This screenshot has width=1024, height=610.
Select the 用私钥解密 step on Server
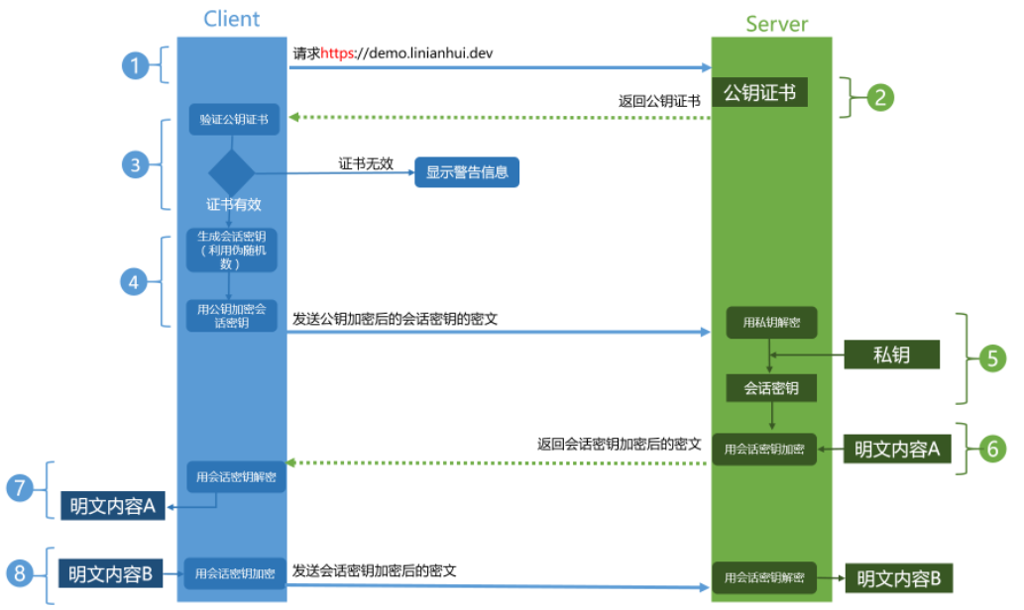771,322
